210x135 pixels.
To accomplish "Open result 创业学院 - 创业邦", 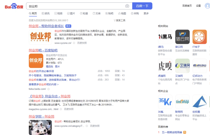I will coord(41,116).
